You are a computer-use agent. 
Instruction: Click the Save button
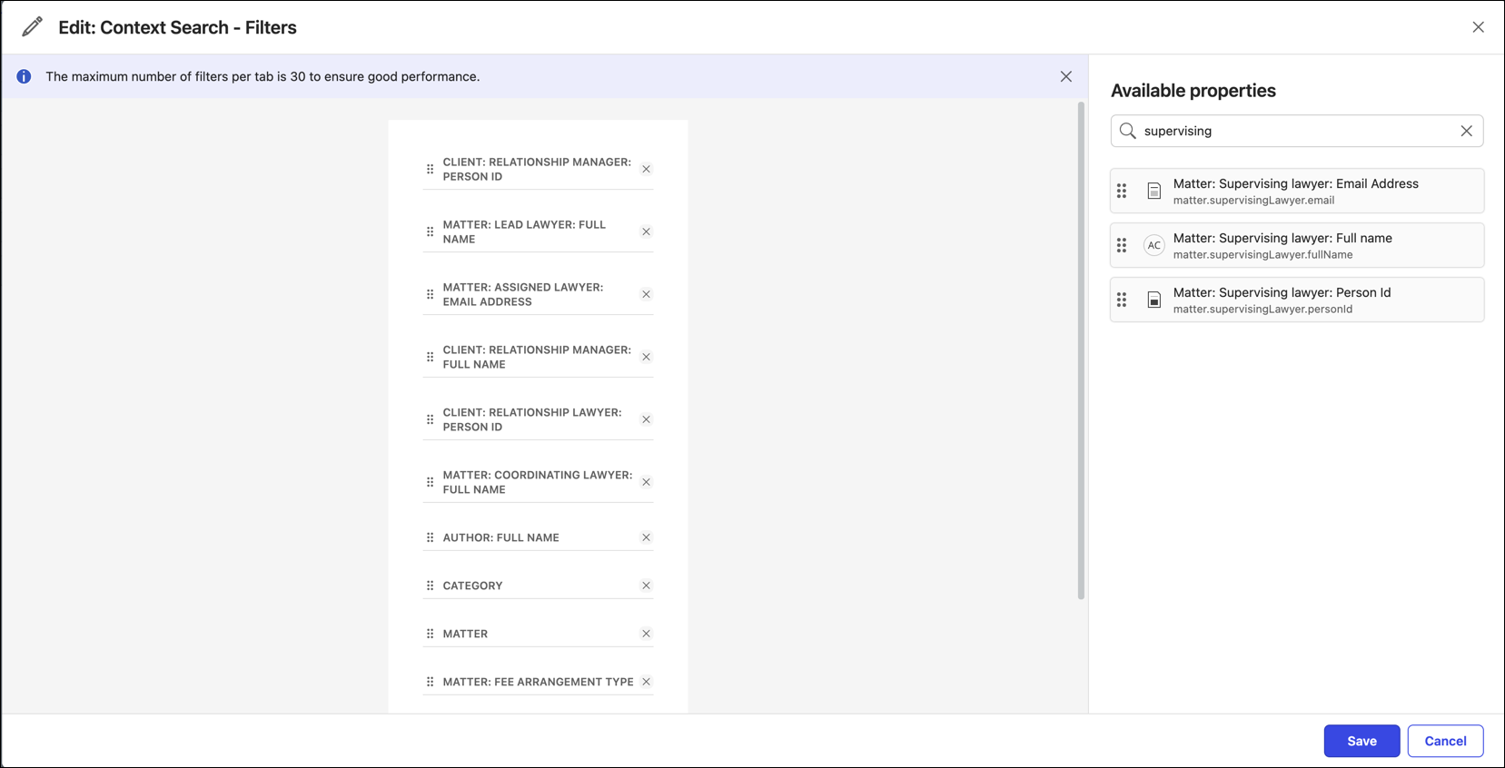point(1361,741)
